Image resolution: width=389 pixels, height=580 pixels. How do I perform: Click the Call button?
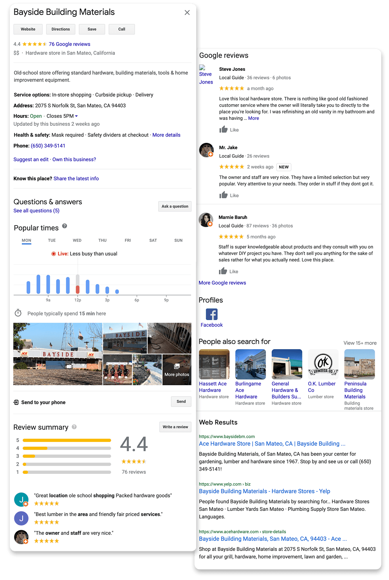(122, 29)
